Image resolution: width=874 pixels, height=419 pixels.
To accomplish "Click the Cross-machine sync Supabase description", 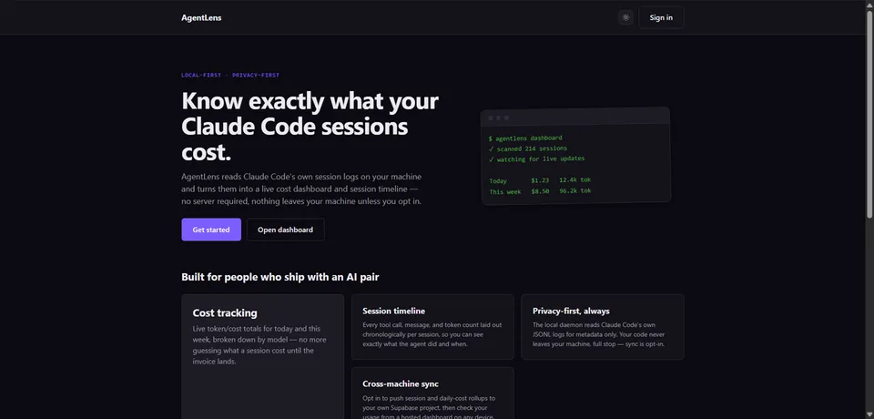I will [x=429, y=407].
